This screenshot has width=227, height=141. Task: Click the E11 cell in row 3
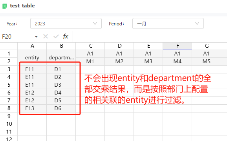[x=32, y=69]
